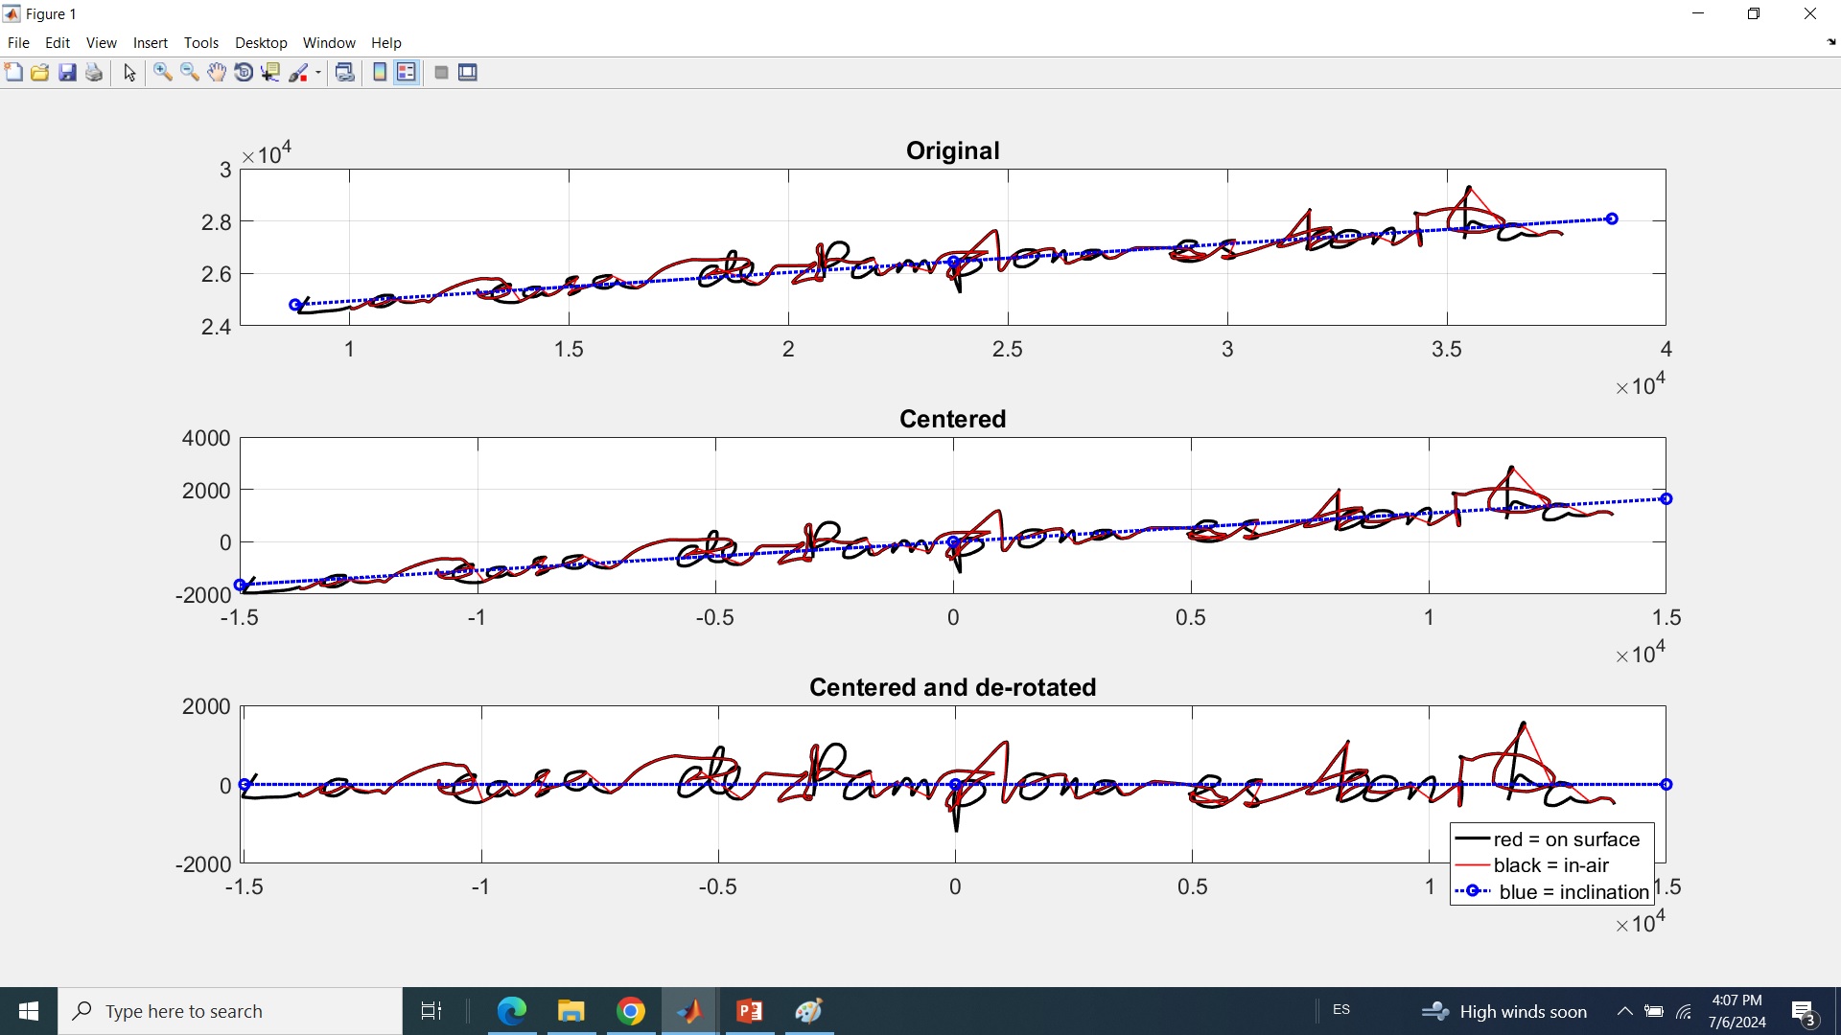Show hidden system tray icons
Screen dimensions: 1841x1035
[x=1625, y=1011]
